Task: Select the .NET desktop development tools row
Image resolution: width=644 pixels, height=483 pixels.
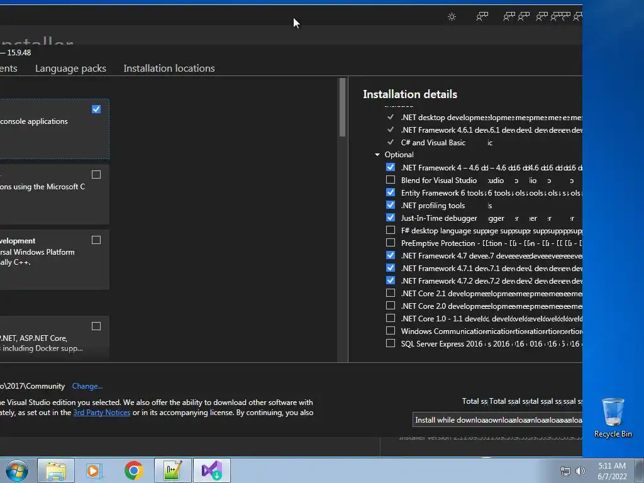Action: pyautogui.click(x=484, y=118)
